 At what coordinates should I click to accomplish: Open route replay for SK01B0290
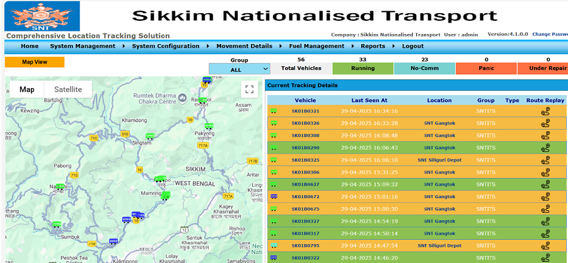coord(545,148)
